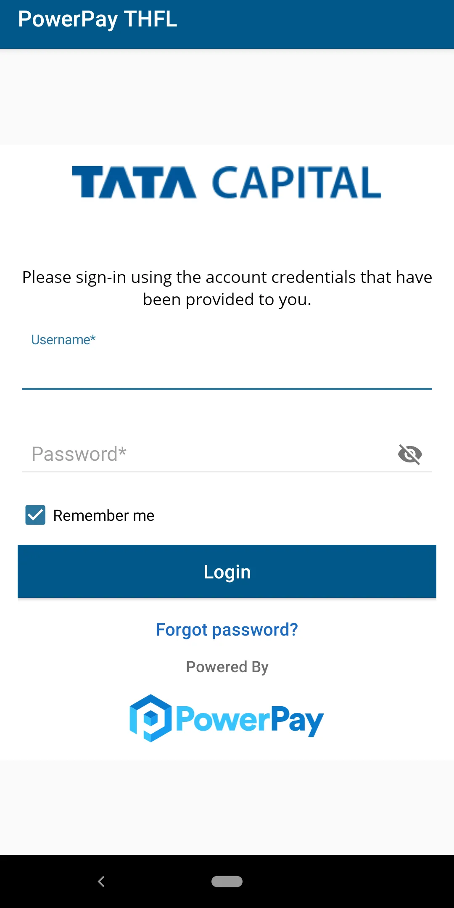Tap the Username* floating label
This screenshot has height=908, width=454.
coord(63,340)
